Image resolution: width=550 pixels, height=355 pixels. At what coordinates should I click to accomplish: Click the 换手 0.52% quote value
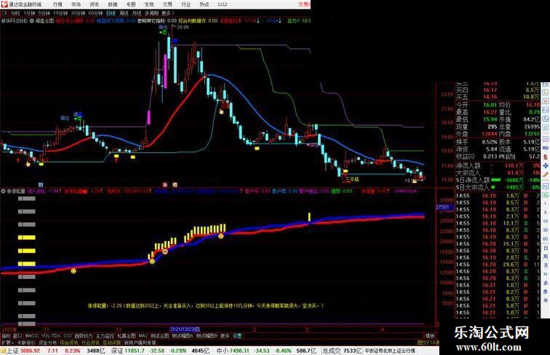point(489,142)
